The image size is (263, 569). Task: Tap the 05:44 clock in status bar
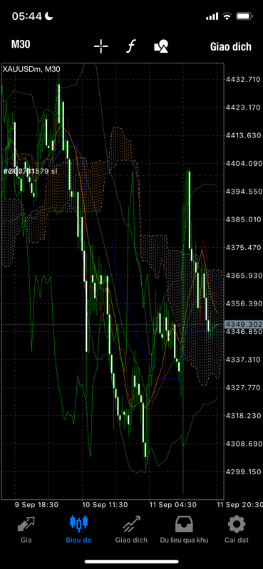[x=27, y=16]
